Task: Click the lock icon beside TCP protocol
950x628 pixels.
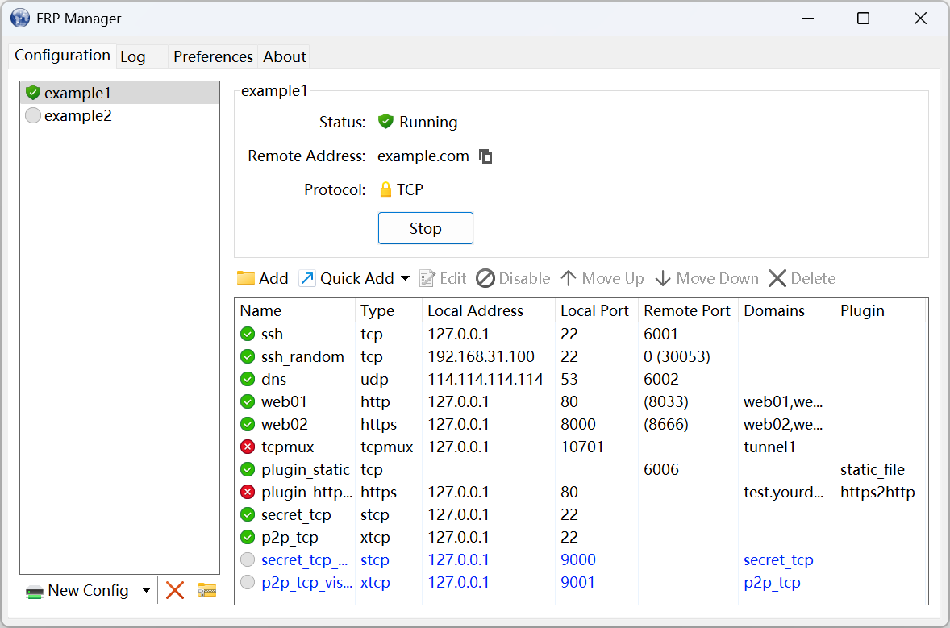Action: click(385, 189)
